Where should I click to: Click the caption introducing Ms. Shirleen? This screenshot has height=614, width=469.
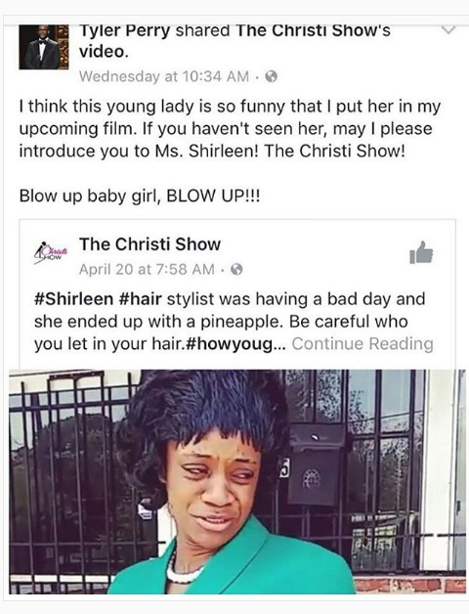click(230, 129)
